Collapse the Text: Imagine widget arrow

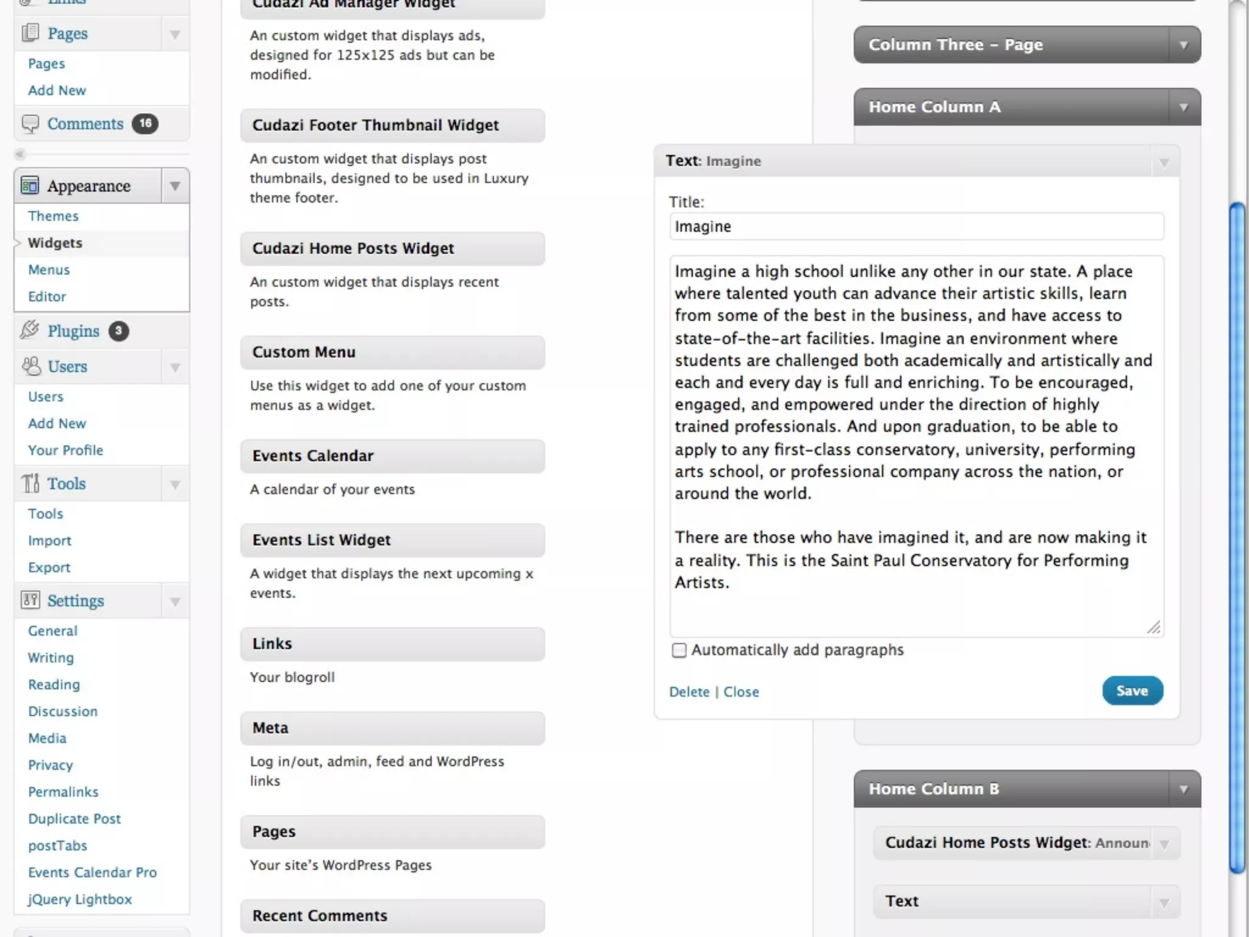pyautogui.click(x=1164, y=162)
